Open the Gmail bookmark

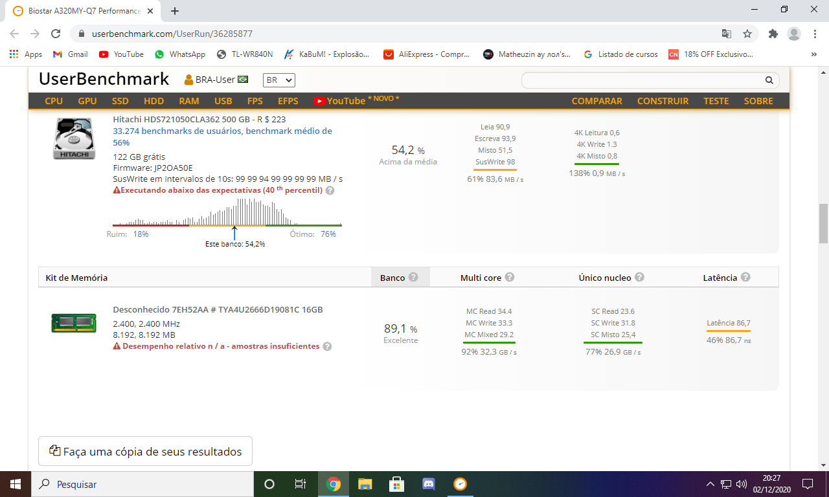(x=70, y=54)
